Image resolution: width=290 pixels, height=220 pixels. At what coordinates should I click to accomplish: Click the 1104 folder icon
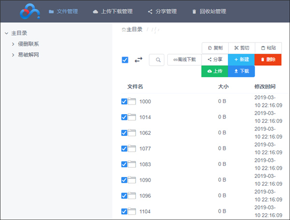[132, 211]
